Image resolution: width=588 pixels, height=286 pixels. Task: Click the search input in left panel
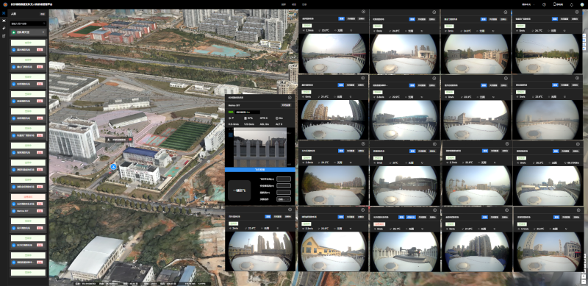[28, 24]
